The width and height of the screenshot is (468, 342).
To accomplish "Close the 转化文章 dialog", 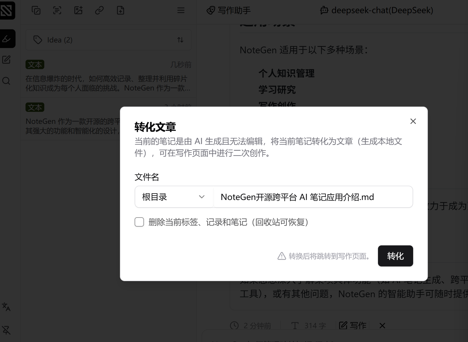I will (x=413, y=121).
